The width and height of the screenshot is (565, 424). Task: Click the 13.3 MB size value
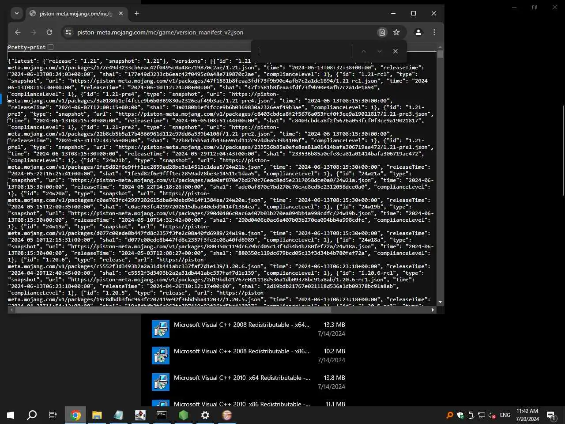(x=335, y=325)
